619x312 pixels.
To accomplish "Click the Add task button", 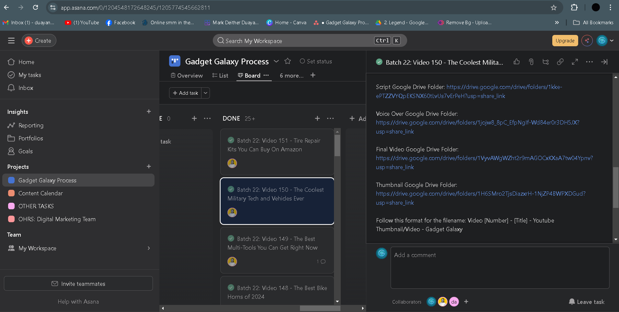I will pos(185,93).
